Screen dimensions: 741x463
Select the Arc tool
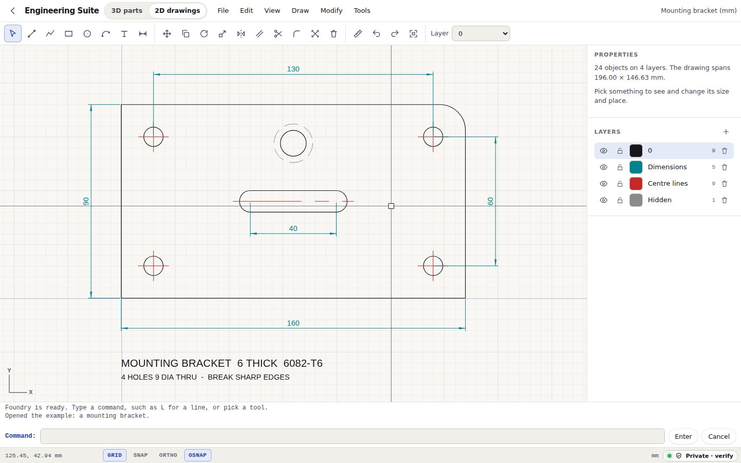(x=105, y=33)
